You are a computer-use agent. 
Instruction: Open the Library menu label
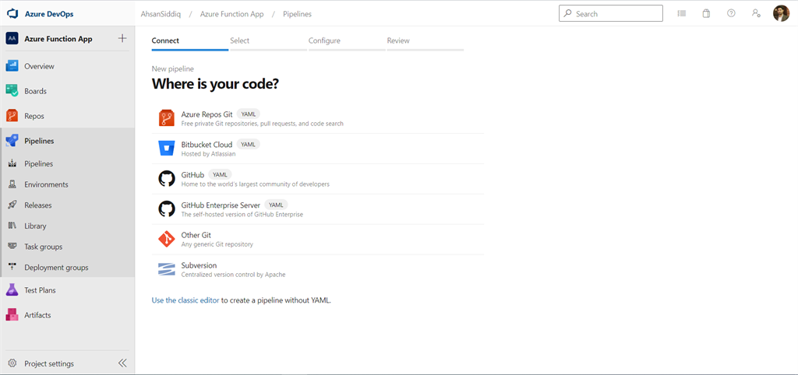click(35, 226)
